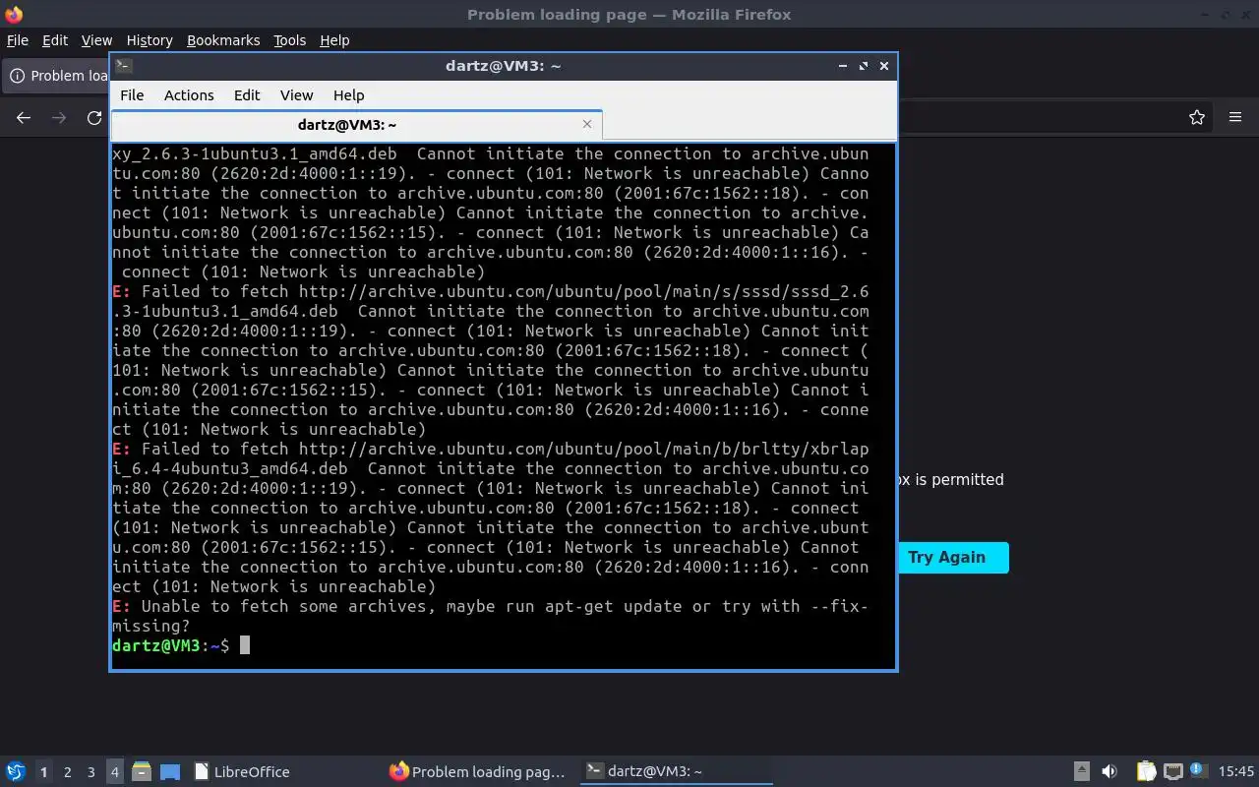Open terminal Edit menu
This screenshot has height=787, width=1259.
247,95
